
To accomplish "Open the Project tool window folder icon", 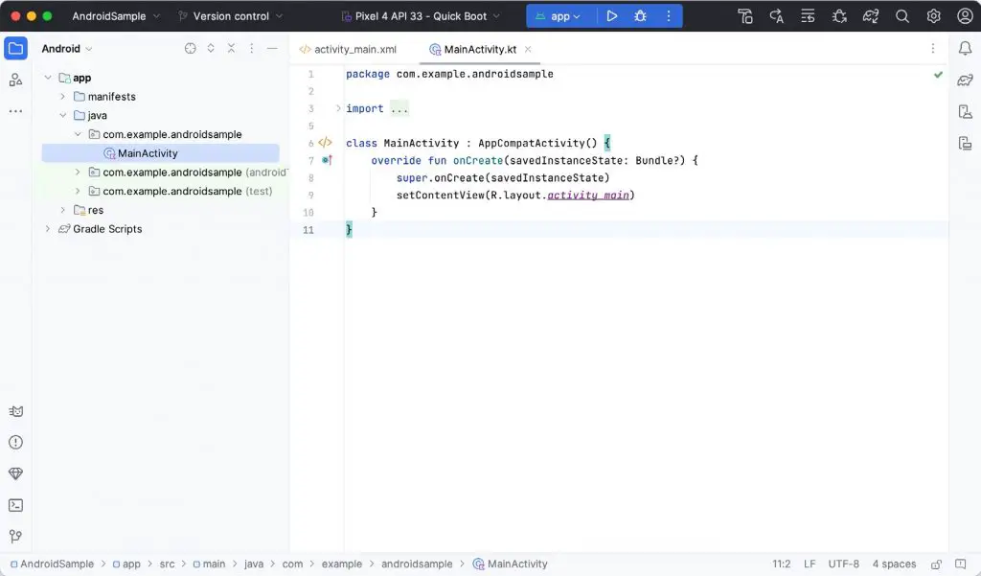I will pyautogui.click(x=13, y=46).
